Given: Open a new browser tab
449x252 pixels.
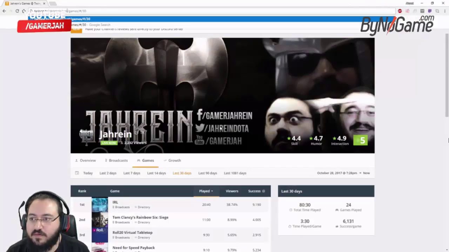Looking at the screenshot, I should [x=53, y=3].
